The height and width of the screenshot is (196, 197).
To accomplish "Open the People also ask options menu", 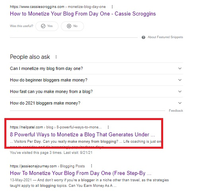I will pos(56,57).
